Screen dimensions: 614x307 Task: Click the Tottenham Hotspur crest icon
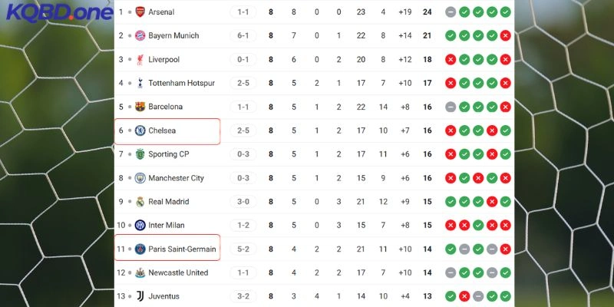pyautogui.click(x=140, y=83)
